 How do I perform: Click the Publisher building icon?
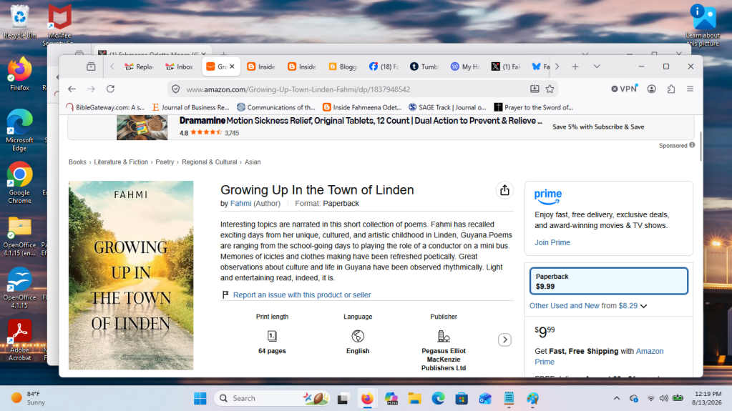tap(444, 336)
